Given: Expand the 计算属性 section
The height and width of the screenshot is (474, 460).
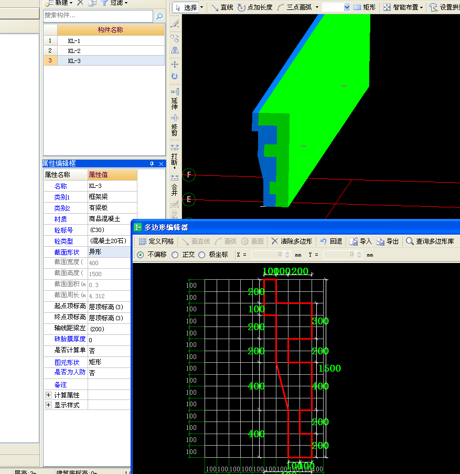Looking at the screenshot, I should [48, 395].
